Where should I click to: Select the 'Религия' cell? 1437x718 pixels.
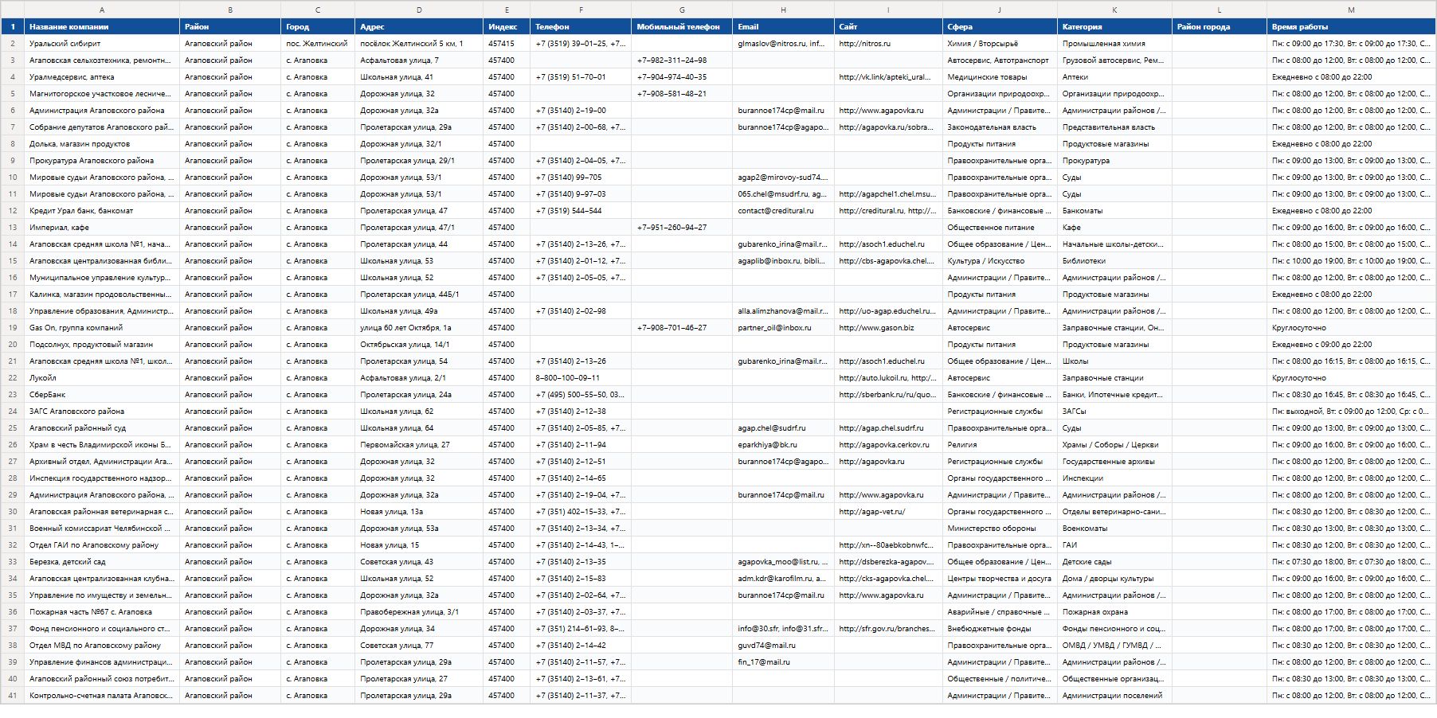coord(1000,445)
